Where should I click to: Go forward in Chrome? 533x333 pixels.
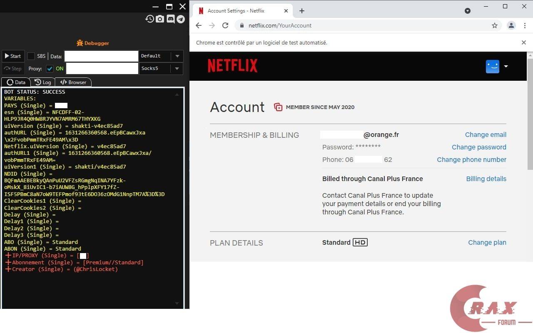tap(212, 25)
